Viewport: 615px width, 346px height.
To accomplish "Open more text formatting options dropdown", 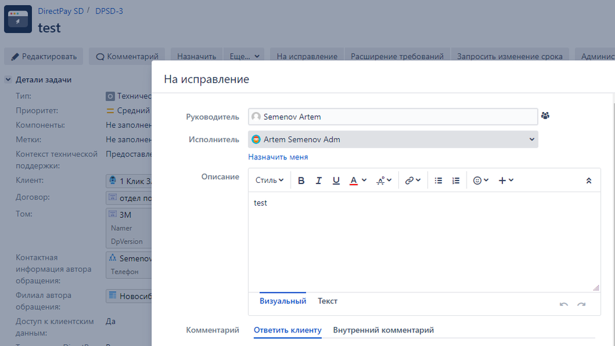I will 384,180.
